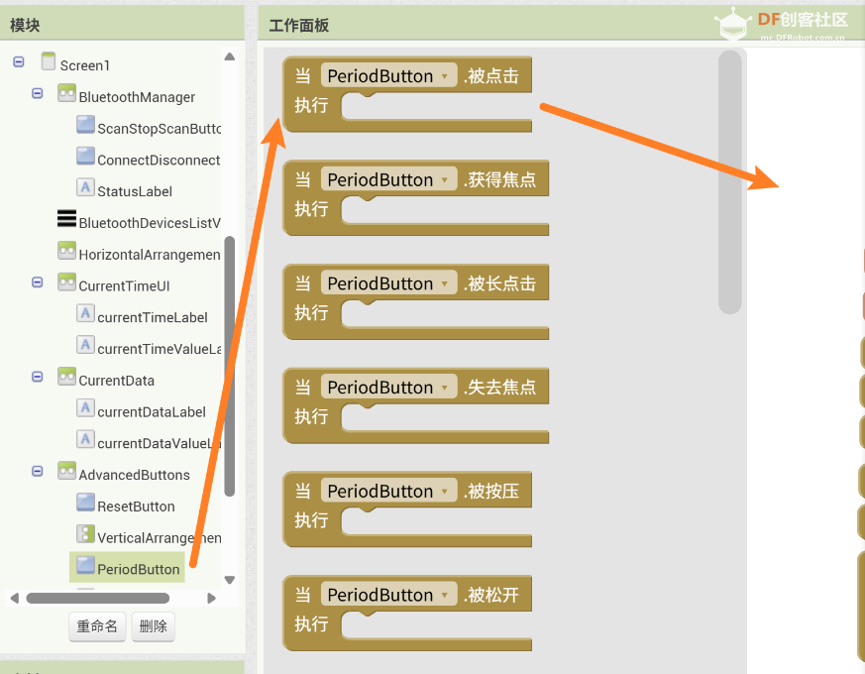
Task: Select StatusLabel in the tree
Action: [135, 191]
